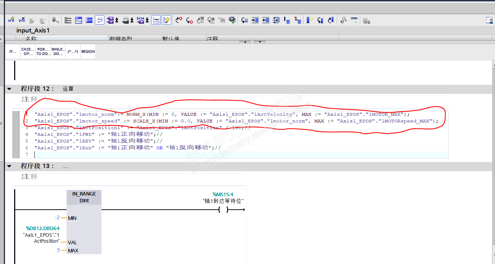Insert an IF statement template
The height and width of the screenshot is (264, 495).
[x=13, y=52]
